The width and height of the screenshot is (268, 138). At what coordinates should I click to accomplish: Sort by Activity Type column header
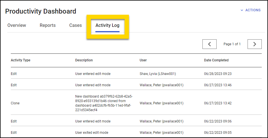20,60
